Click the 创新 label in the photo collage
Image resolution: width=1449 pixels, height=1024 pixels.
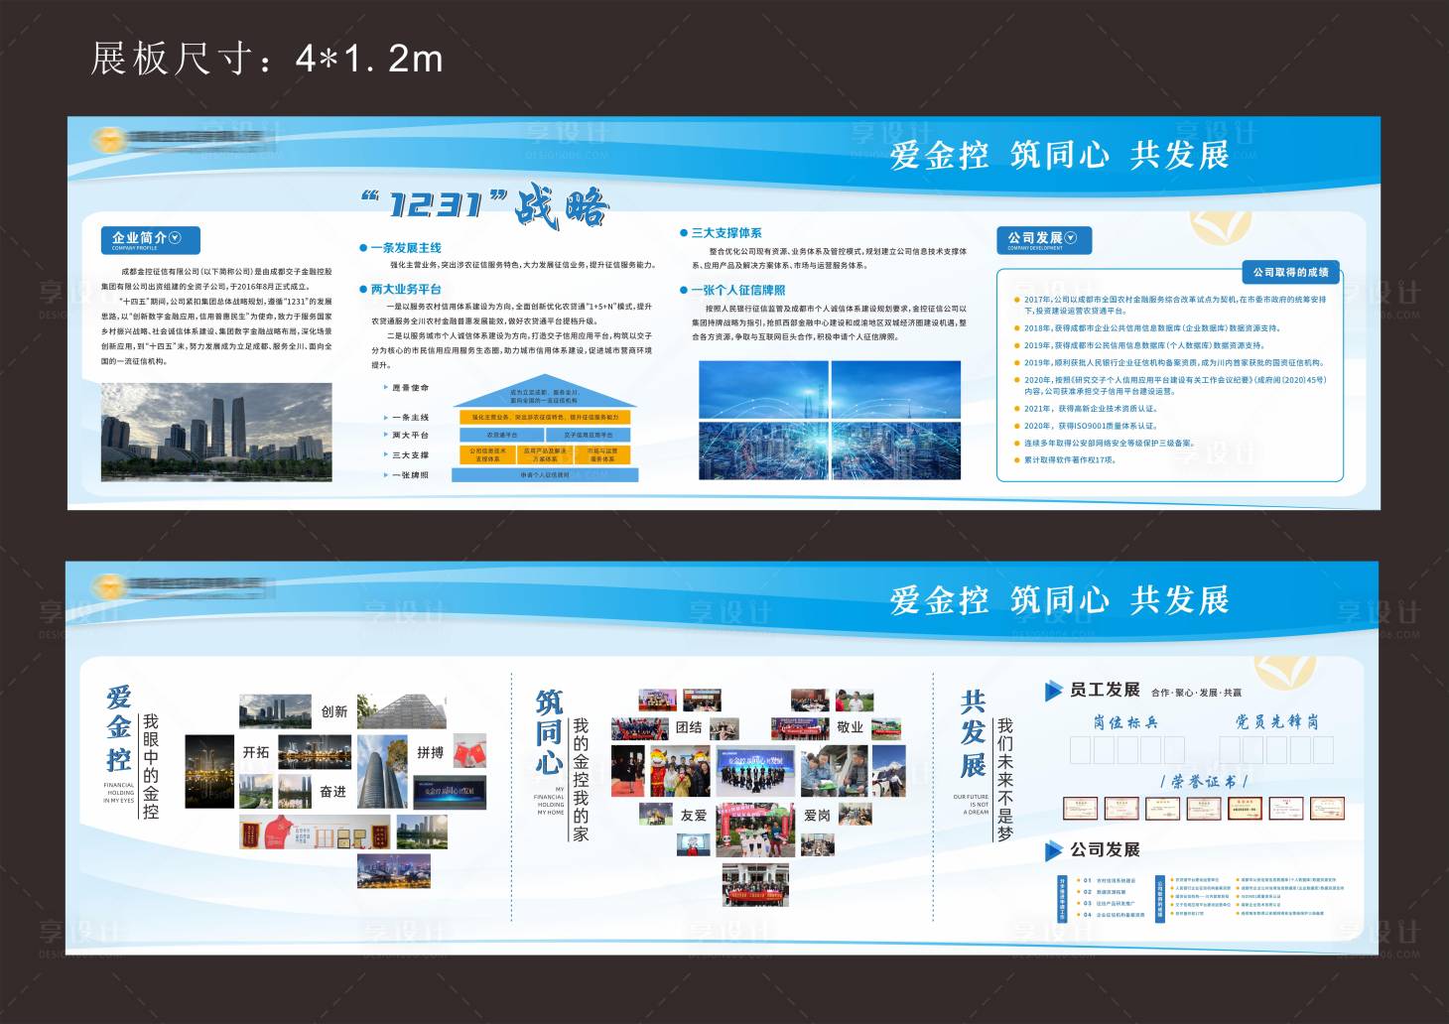pyautogui.click(x=334, y=711)
